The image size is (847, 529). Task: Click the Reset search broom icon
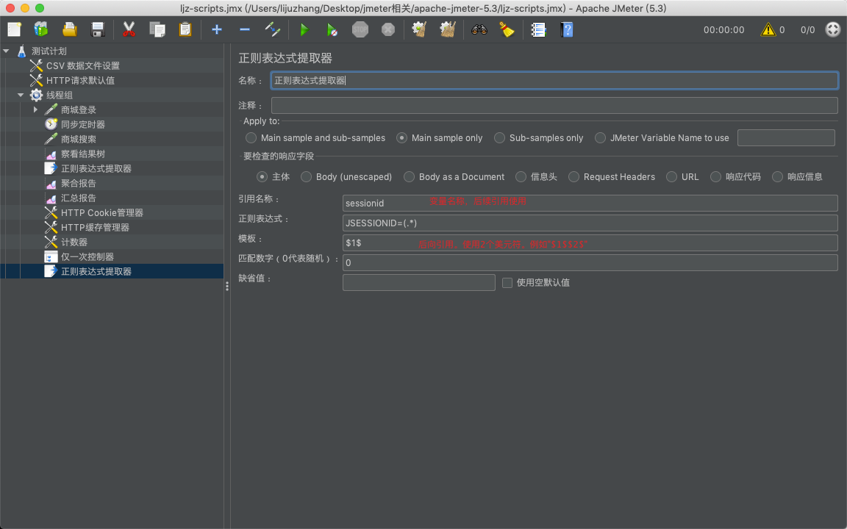point(507,29)
